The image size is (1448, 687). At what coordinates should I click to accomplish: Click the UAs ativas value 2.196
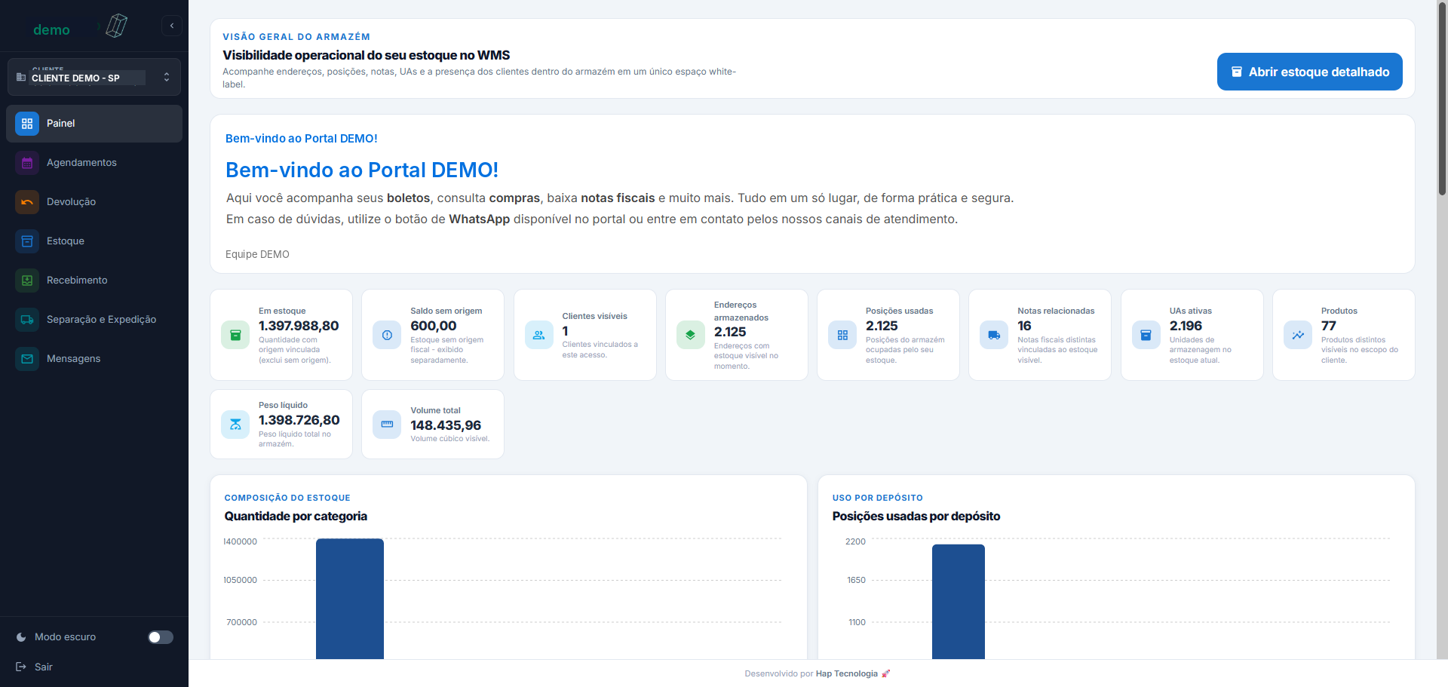[x=1186, y=326]
